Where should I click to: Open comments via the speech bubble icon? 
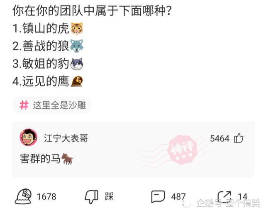158,197
